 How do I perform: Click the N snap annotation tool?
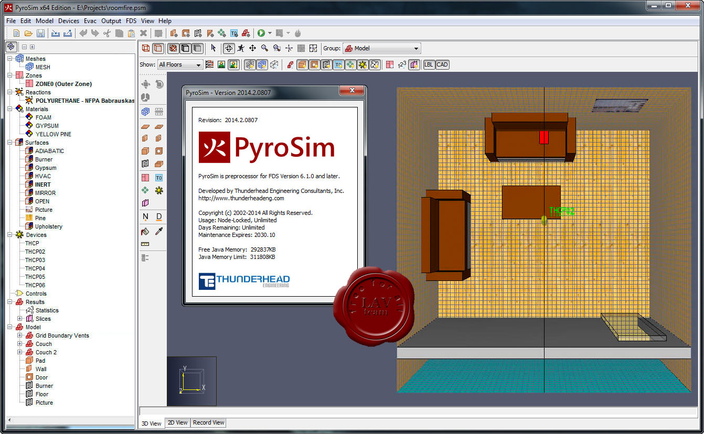(x=145, y=216)
